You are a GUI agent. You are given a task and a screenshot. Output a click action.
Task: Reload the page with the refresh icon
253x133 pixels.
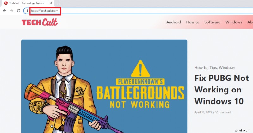19,11
